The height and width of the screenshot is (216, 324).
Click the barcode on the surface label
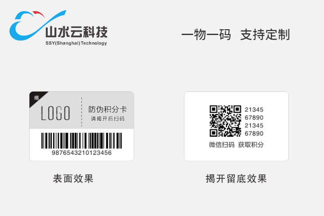pos(81,140)
